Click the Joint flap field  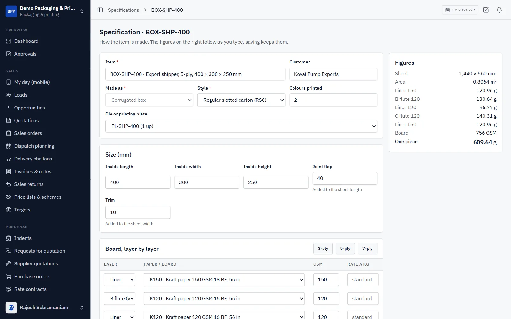(x=345, y=178)
